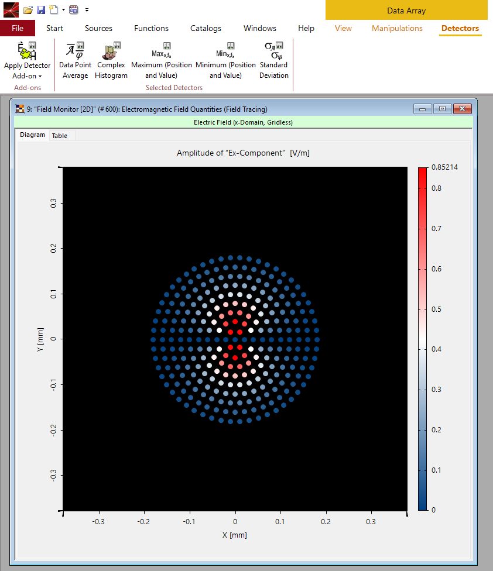Open the File menu
The width and height of the screenshot is (493, 571).
click(x=18, y=28)
